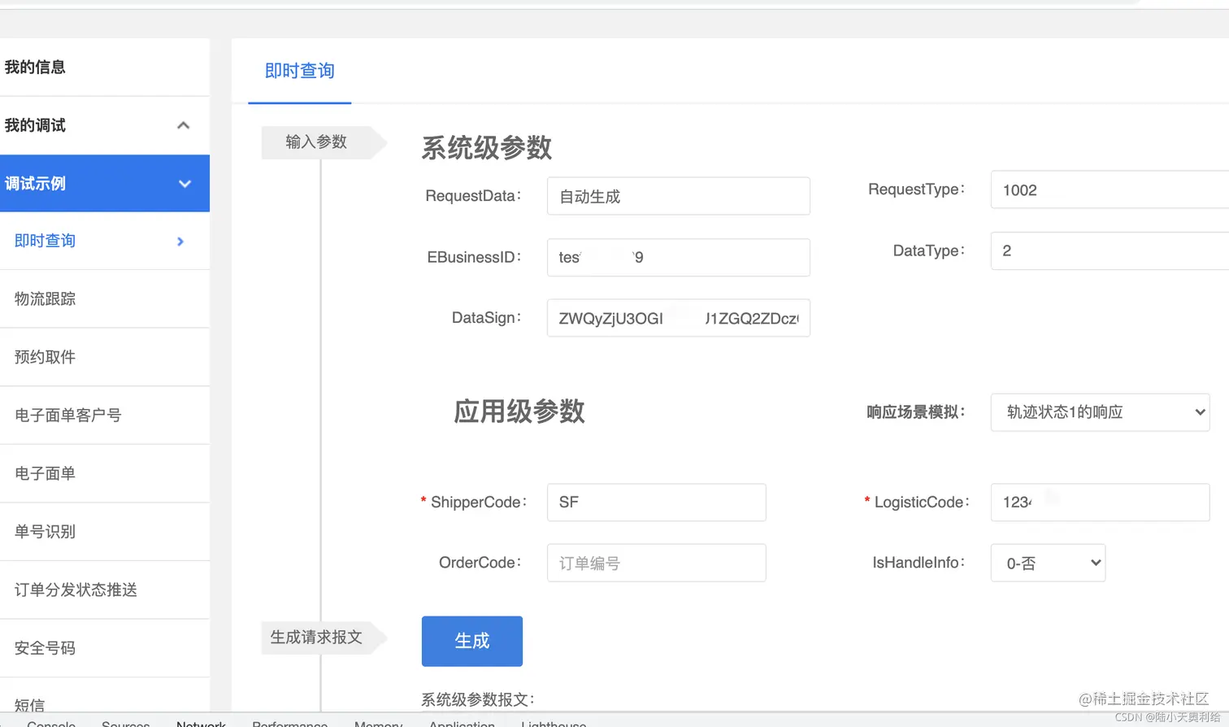Open the Sources tab in DevTools
Screen dimensions: 1229x727
tap(125, 724)
